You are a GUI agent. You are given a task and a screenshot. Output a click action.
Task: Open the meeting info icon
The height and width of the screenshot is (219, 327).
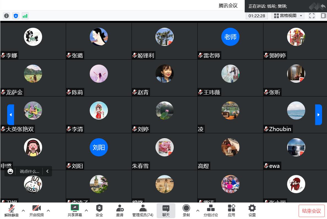6,16
